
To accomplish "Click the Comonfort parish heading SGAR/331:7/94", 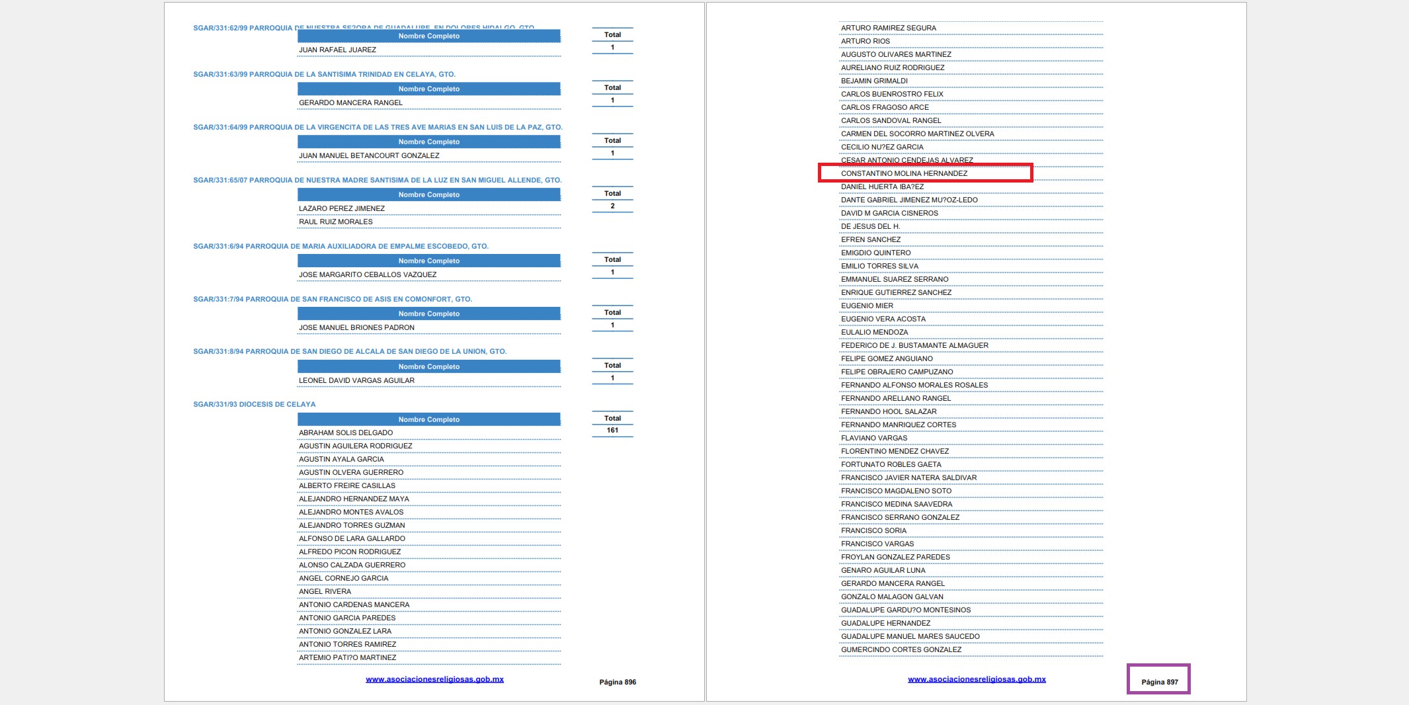I will click(x=333, y=299).
